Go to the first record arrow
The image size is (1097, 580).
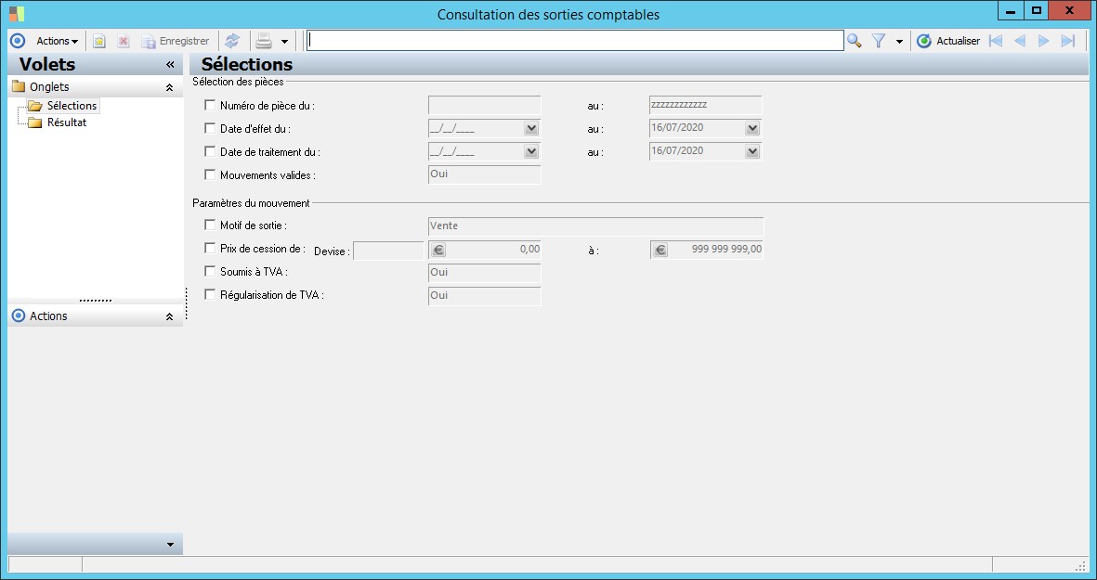(x=996, y=41)
